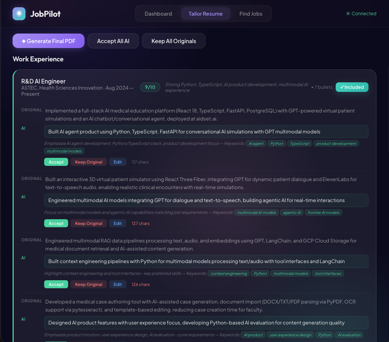The image size is (389, 342).
Task: Click the 9/10 match score badge
Action: 150,87
